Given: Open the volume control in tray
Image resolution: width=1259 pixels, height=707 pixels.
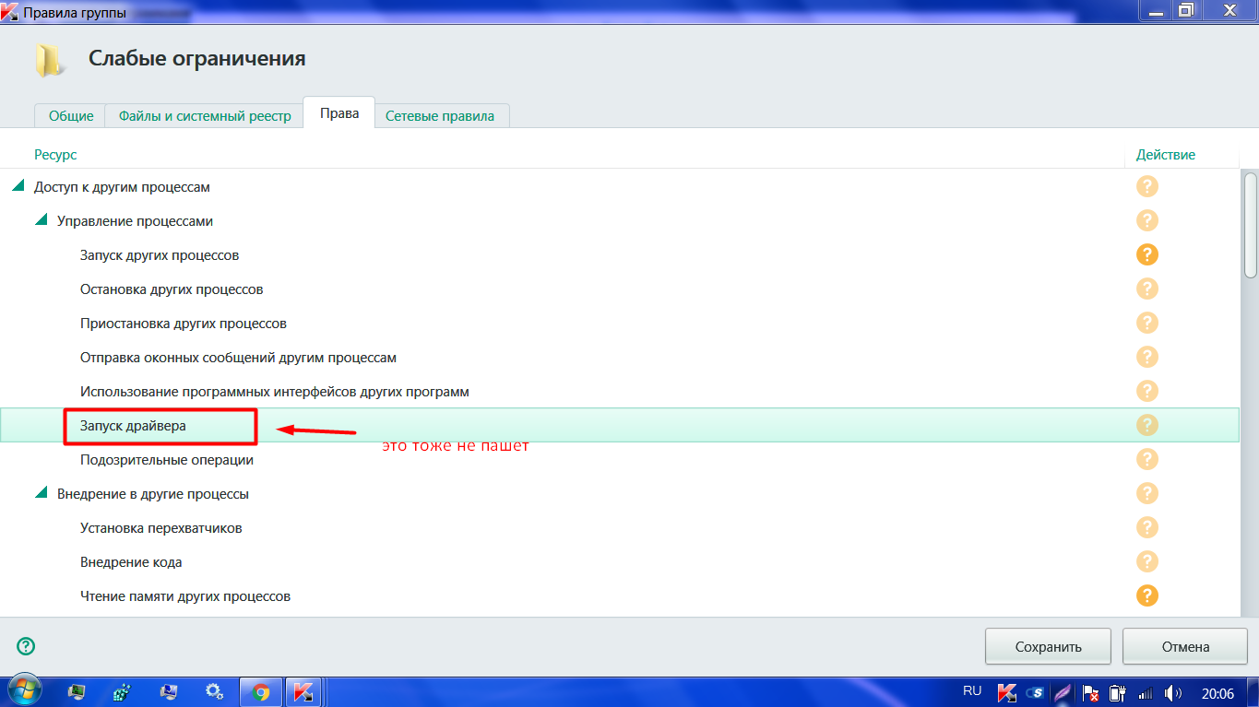Looking at the screenshot, I should pos(1173,692).
